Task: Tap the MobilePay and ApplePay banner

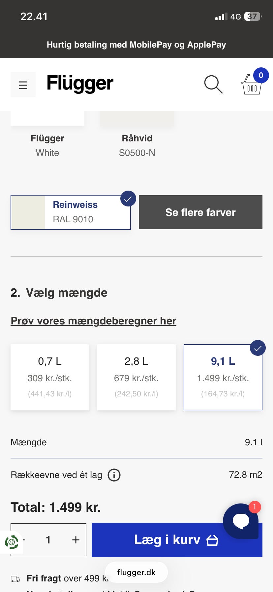Action: tap(136, 45)
